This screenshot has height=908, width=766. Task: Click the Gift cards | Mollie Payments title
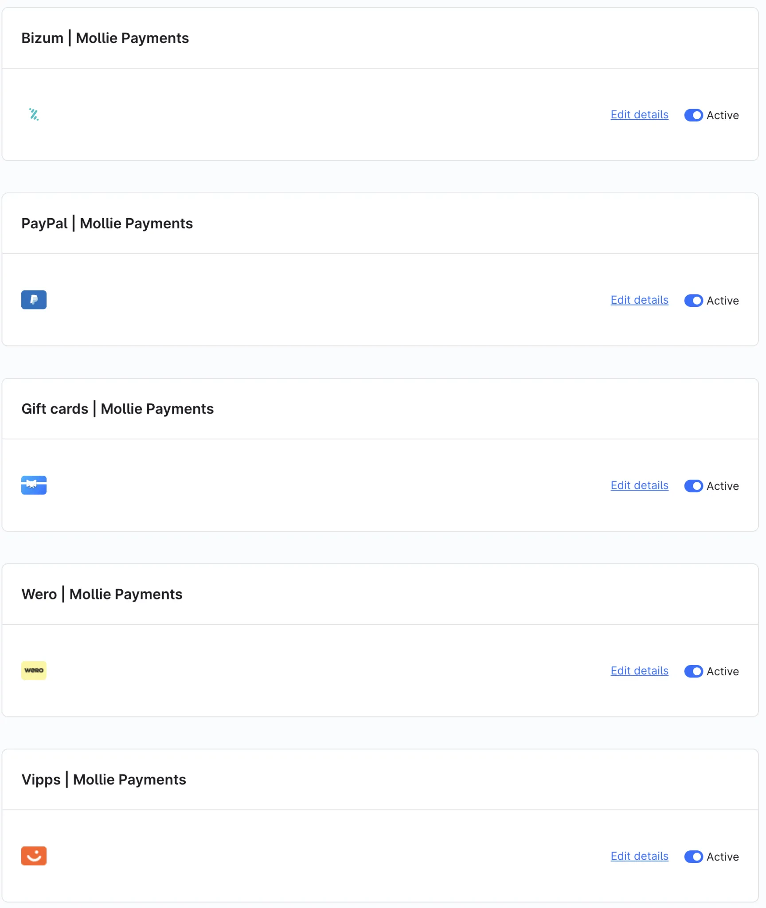[117, 409]
